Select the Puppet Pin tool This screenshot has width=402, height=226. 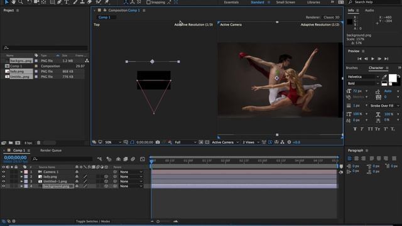click(107, 2)
